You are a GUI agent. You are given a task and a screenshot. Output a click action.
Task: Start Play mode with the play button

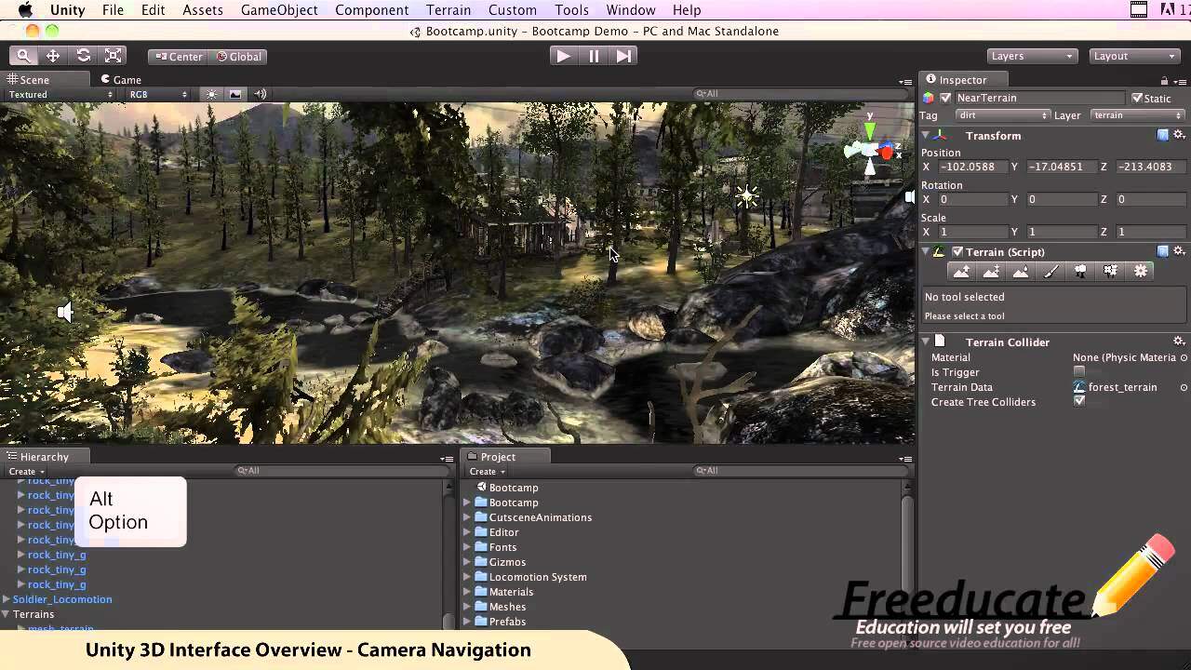pyautogui.click(x=563, y=56)
